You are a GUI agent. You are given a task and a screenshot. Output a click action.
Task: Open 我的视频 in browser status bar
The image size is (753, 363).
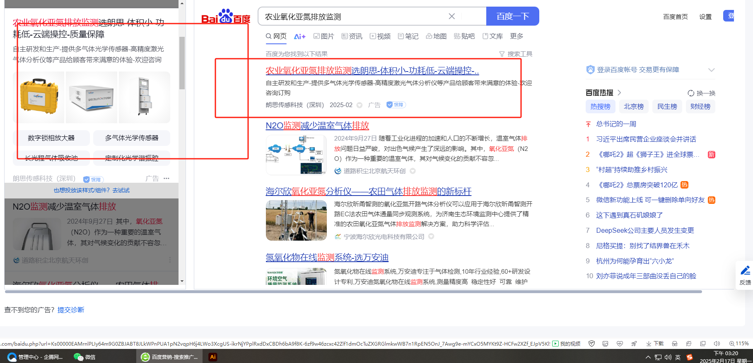click(x=567, y=344)
